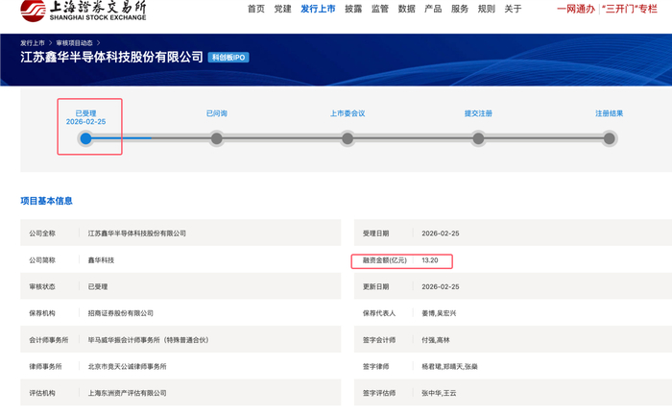Select the 已受理 progress marker dot
672x417 pixels.
coord(85,138)
